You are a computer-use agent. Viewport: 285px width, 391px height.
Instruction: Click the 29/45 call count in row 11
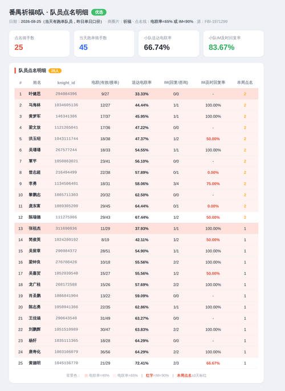[105, 206]
